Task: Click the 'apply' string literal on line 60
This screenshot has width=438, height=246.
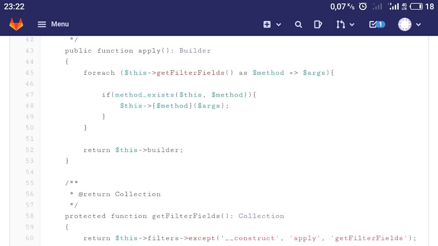Action: 305,238
